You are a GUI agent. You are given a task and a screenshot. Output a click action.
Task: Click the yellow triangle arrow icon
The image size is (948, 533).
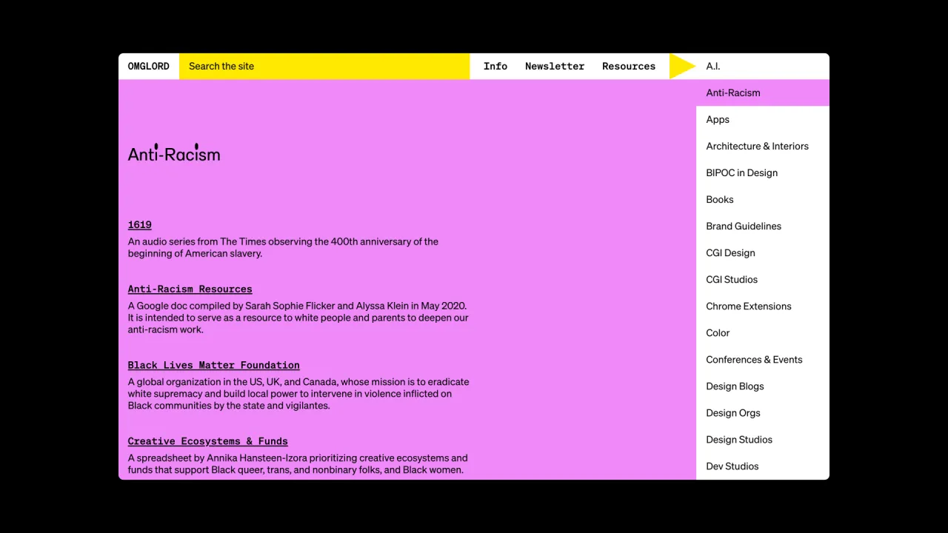[x=681, y=66]
